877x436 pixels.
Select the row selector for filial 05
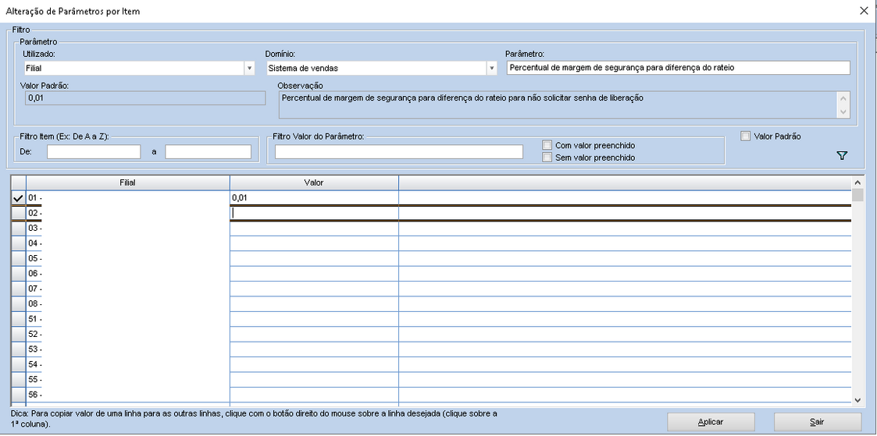point(19,258)
